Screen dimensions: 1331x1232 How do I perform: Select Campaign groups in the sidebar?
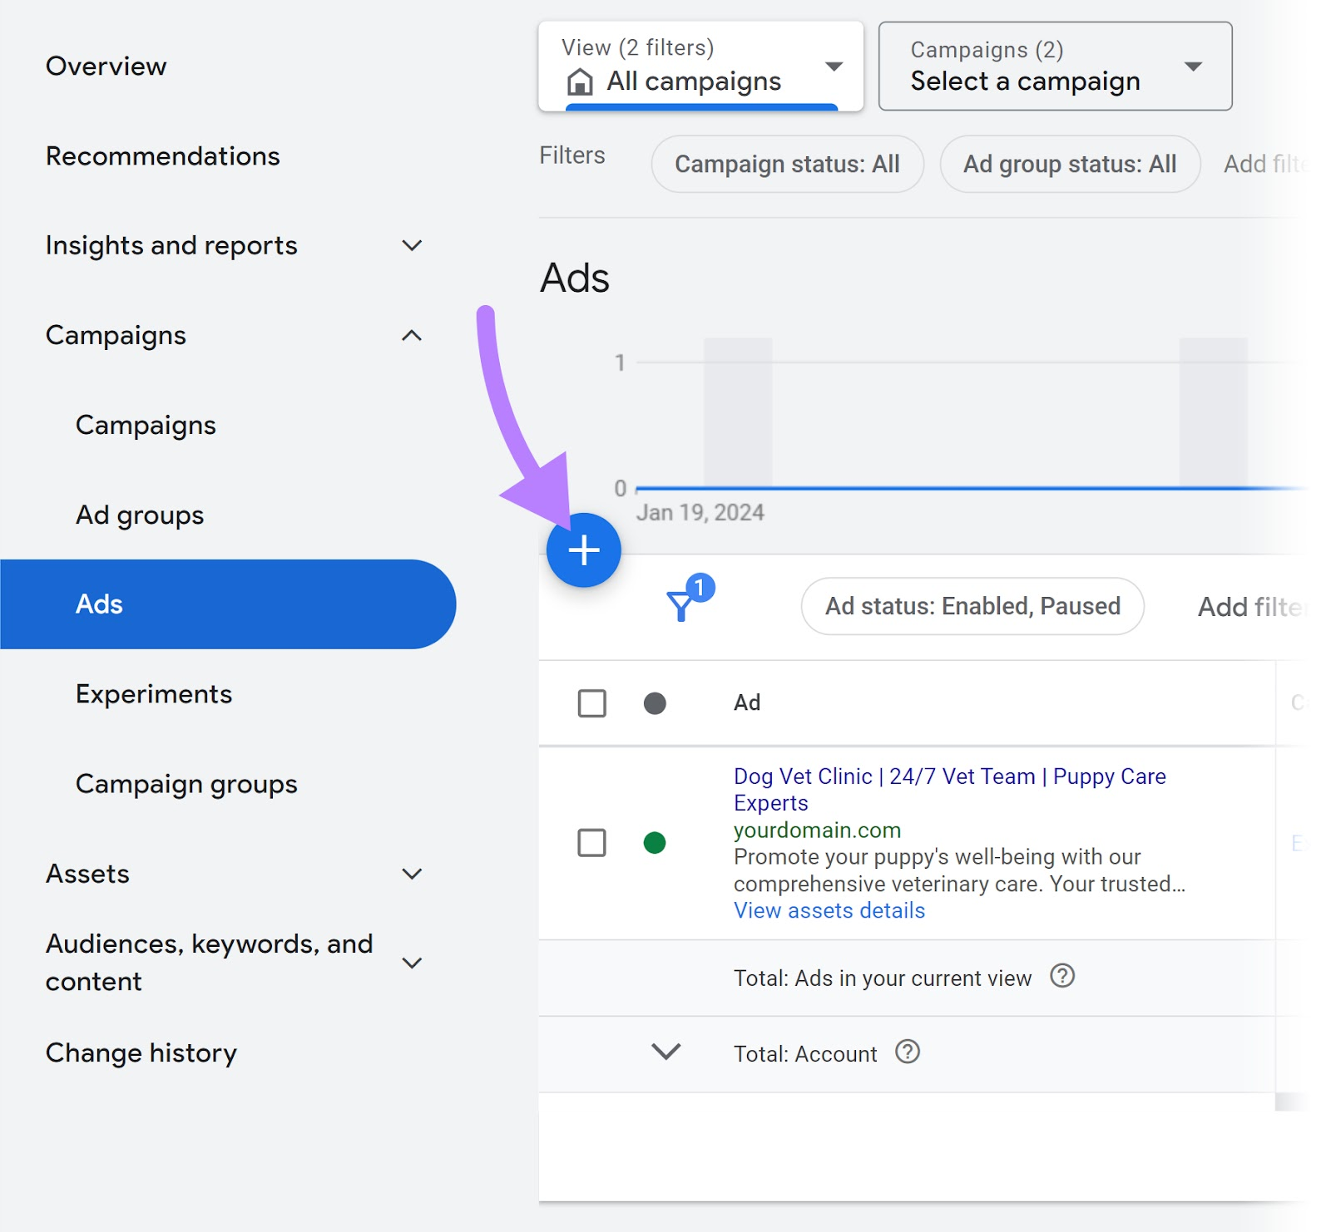[186, 783]
